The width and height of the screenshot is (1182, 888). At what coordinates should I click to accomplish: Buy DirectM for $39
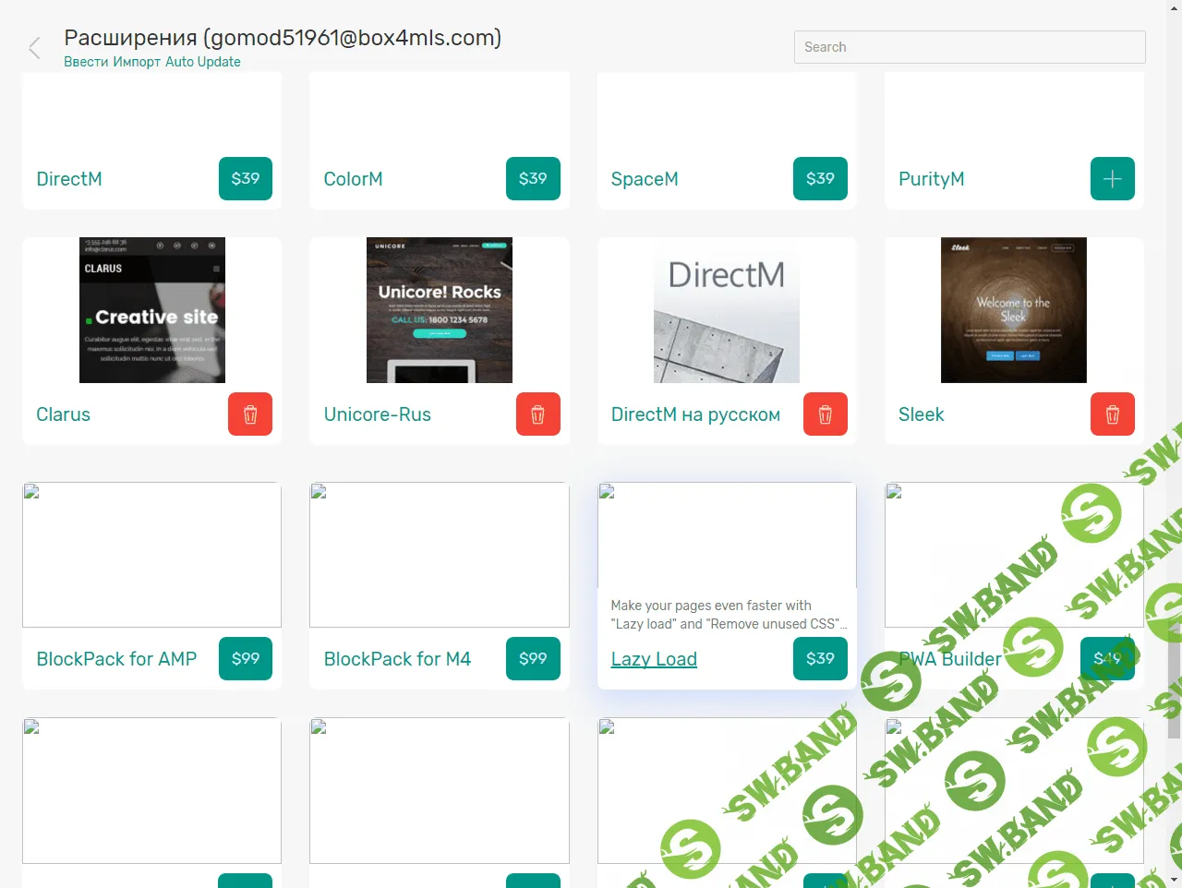coord(245,179)
